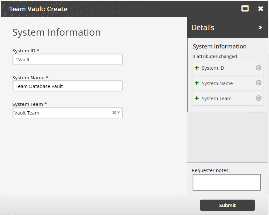Remove the System Team attribute change
269x215 pixels.
point(258,98)
